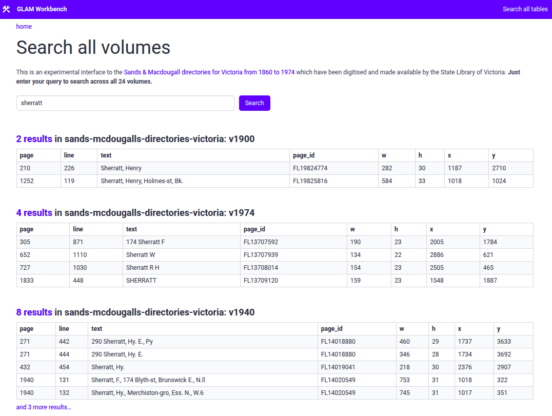Click page_id FL13707592
Screen dimensions: 552x416
click(x=293, y=242)
